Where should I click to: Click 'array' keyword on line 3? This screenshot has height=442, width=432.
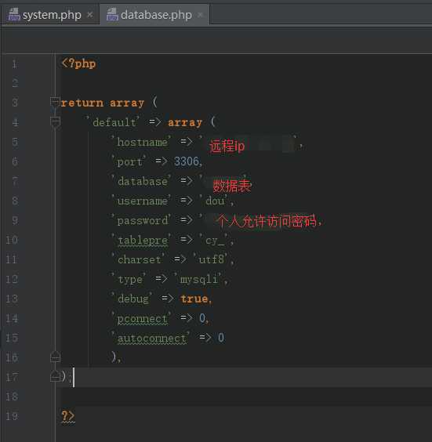(127, 103)
